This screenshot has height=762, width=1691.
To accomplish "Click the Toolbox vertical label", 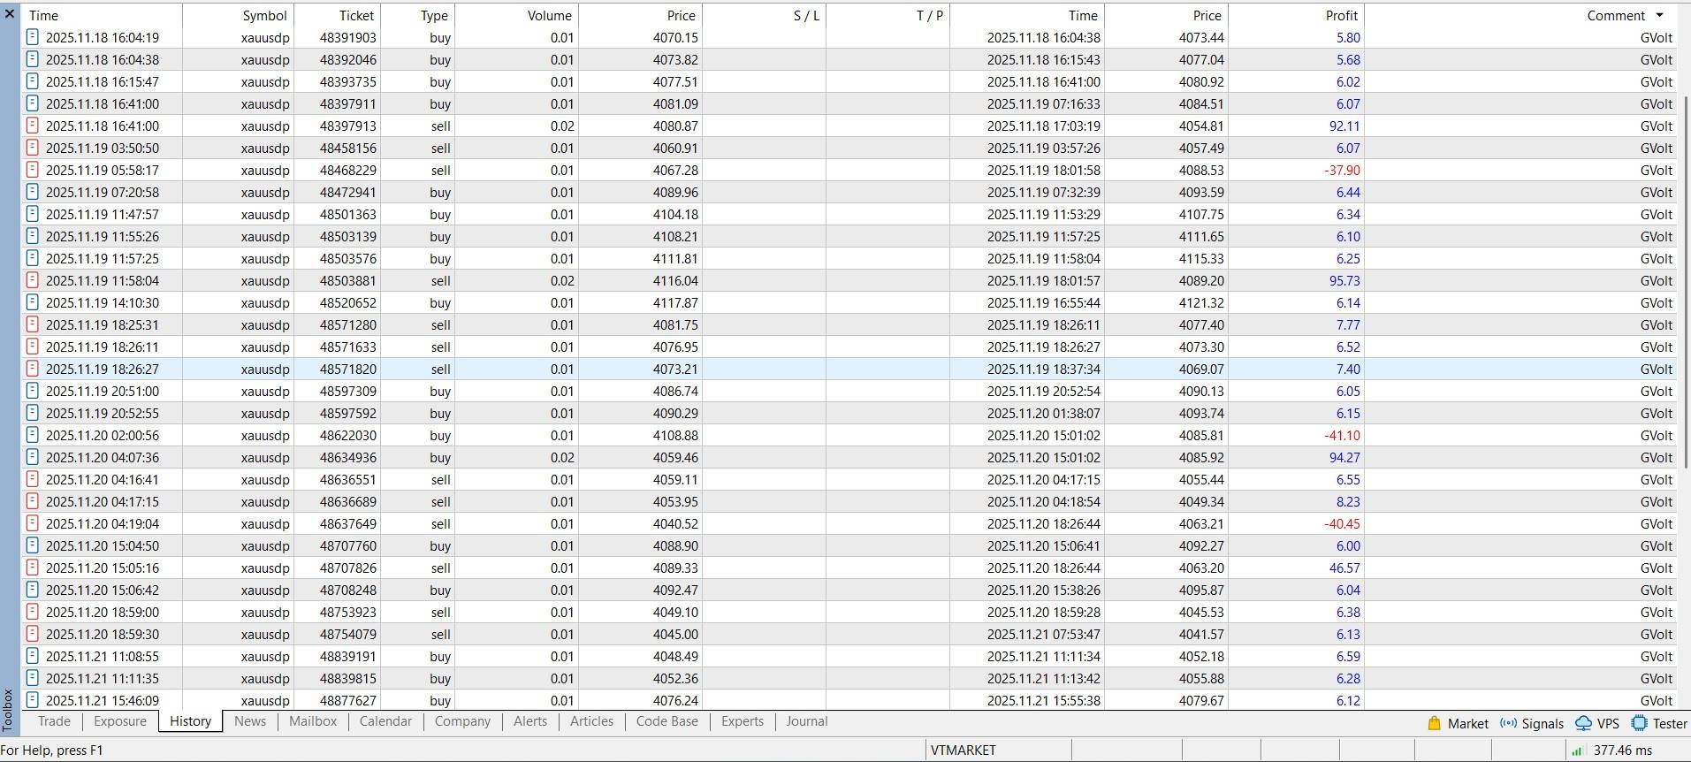I will pyautogui.click(x=9, y=711).
